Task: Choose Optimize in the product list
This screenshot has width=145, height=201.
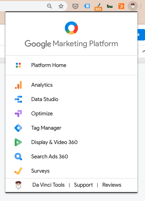Action: click(71, 114)
